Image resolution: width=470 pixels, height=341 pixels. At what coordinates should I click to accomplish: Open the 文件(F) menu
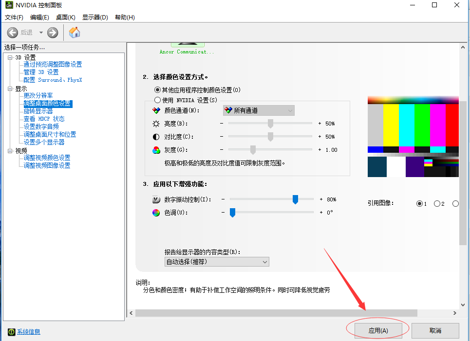click(x=14, y=18)
